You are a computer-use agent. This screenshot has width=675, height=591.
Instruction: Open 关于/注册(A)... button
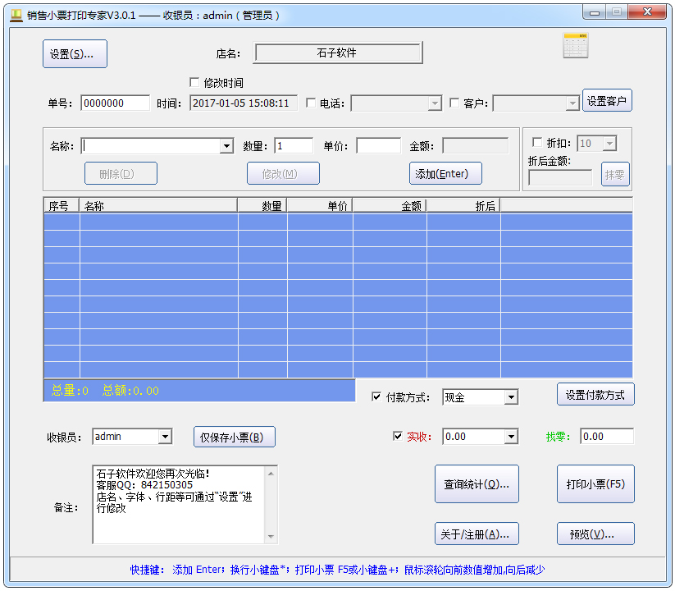click(477, 534)
